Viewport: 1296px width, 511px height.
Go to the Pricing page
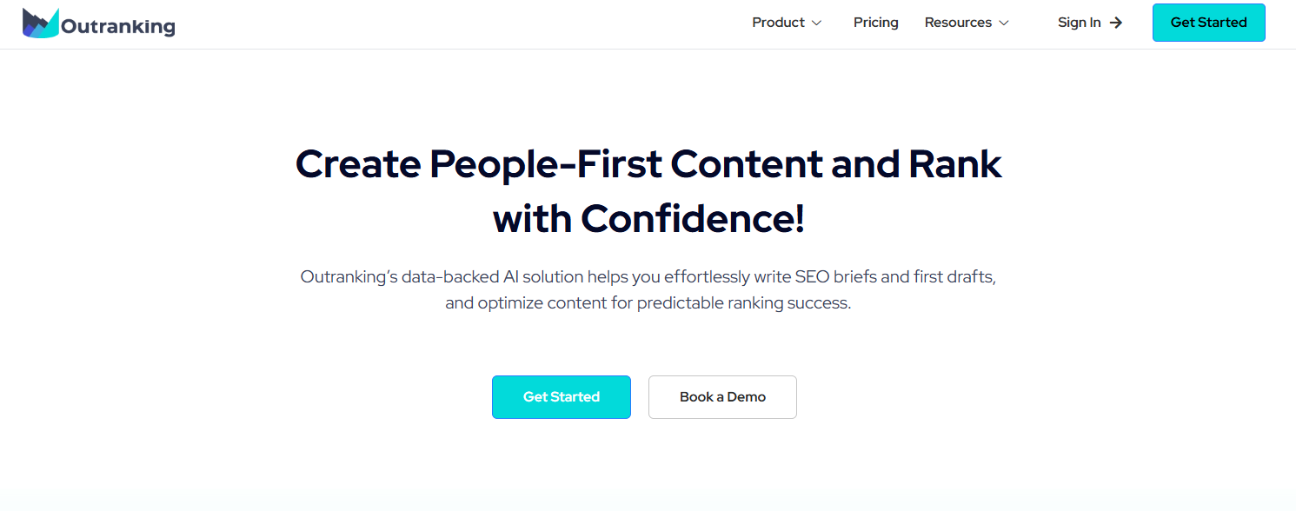(x=875, y=23)
